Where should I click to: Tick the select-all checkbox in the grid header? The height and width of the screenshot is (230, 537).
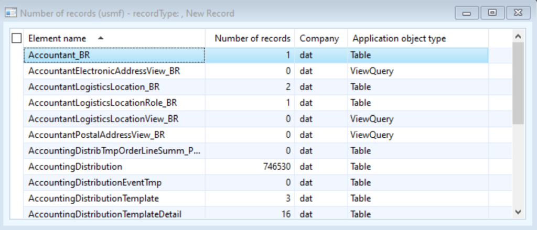coord(16,38)
